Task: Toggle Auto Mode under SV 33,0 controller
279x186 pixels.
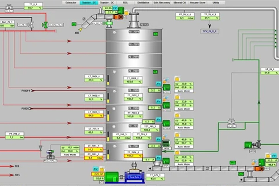Action: (183, 109)
